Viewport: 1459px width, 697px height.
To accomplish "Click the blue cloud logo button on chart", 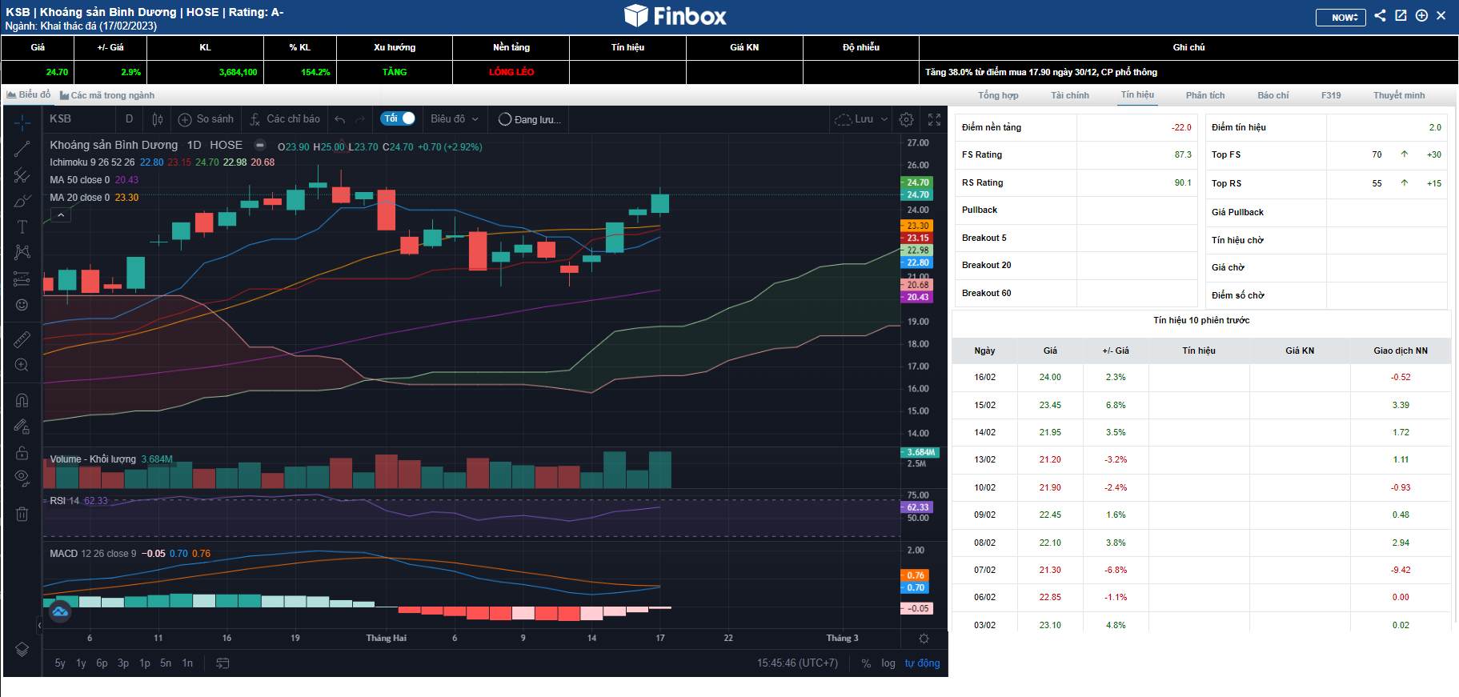I will point(60,612).
